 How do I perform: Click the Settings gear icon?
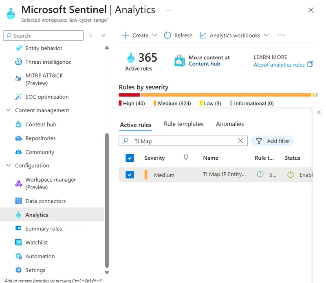point(18,270)
